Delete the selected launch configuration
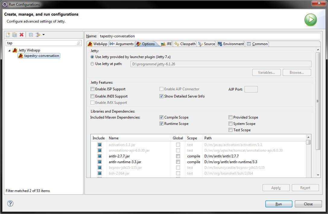Viewport: 328px width, 214px height. click(21, 35)
